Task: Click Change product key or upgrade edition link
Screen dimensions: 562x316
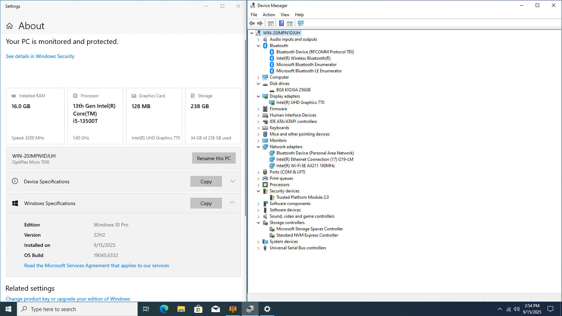Action: pos(68,299)
